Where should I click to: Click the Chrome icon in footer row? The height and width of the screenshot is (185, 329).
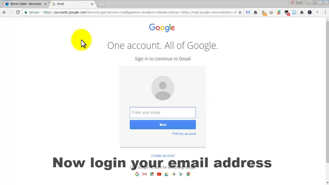click(x=188, y=174)
